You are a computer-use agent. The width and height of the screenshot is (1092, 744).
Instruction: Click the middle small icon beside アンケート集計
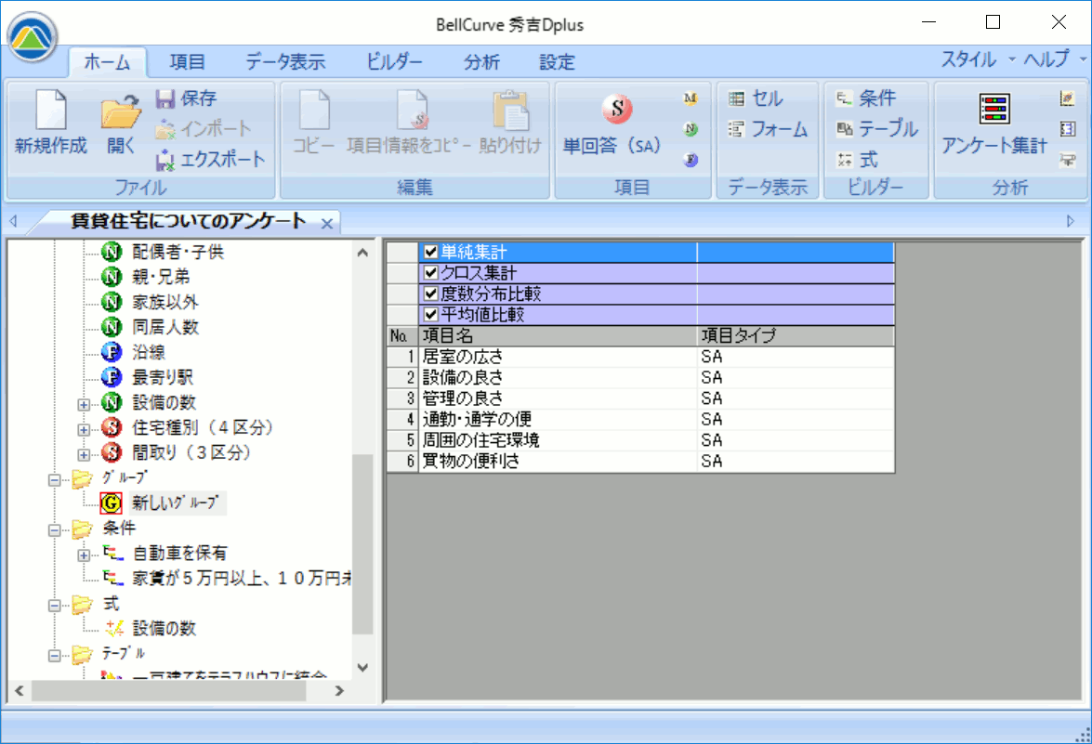click(x=1067, y=129)
